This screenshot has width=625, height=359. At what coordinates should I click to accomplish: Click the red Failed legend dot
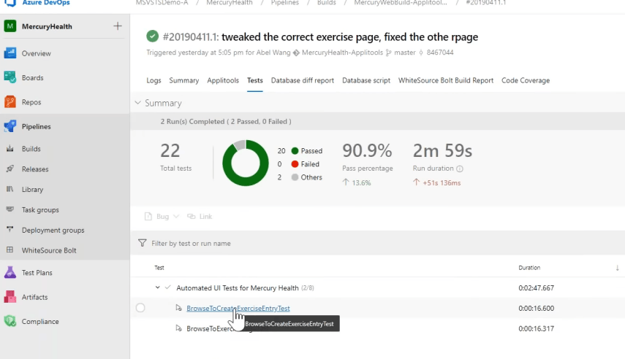tap(295, 164)
